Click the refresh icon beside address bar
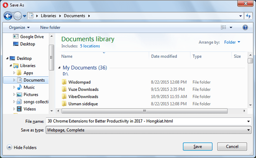Image resolution: width=256 pixels, height=158 pixels. click(x=248, y=16)
